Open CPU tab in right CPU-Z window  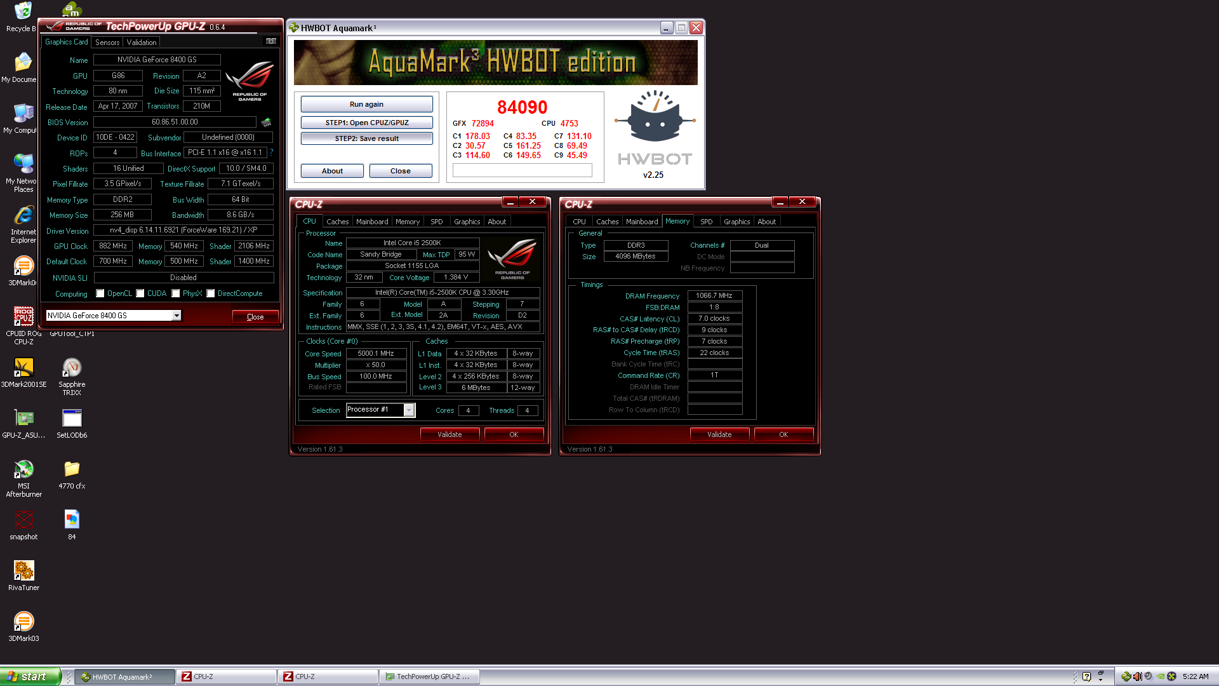579,222
